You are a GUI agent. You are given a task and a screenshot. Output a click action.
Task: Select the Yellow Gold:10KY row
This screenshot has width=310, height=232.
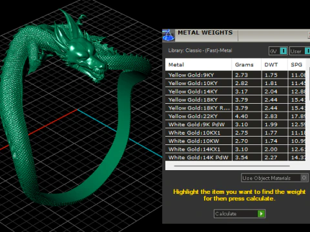(235, 83)
